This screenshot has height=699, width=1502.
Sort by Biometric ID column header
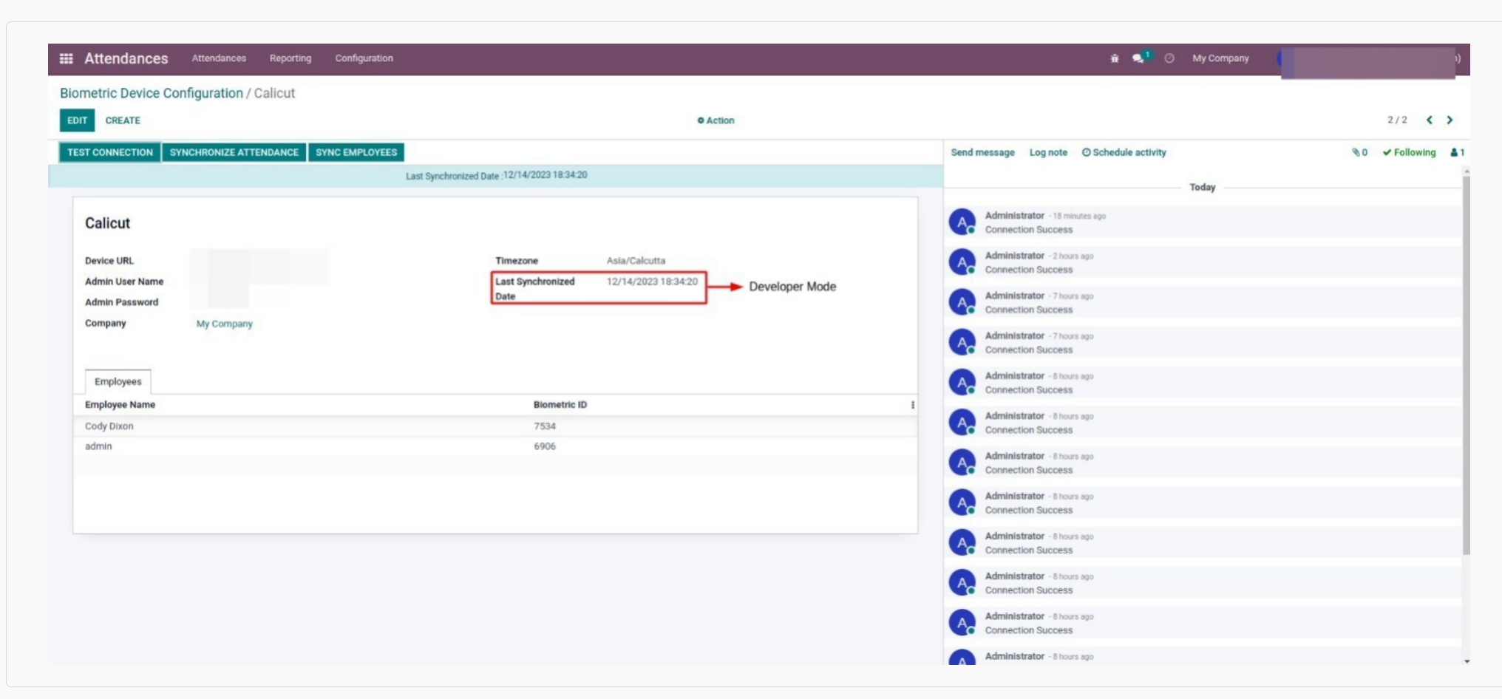[x=560, y=405]
